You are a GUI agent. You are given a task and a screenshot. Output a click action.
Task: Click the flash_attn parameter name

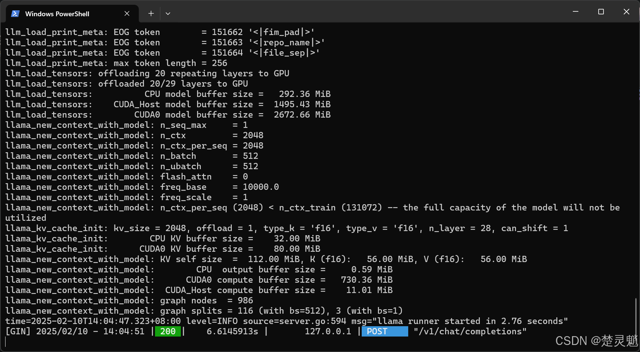click(x=186, y=177)
